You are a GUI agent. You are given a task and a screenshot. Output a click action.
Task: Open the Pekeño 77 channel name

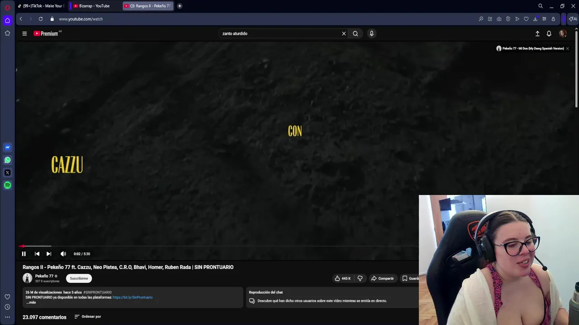tap(44, 276)
